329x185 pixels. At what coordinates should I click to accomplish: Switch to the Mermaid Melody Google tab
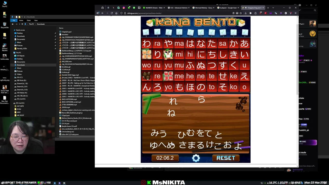coord(203,8)
